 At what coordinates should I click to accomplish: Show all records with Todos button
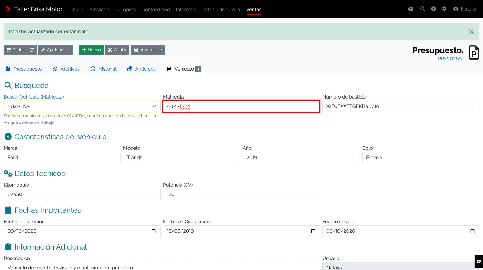click(15, 50)
